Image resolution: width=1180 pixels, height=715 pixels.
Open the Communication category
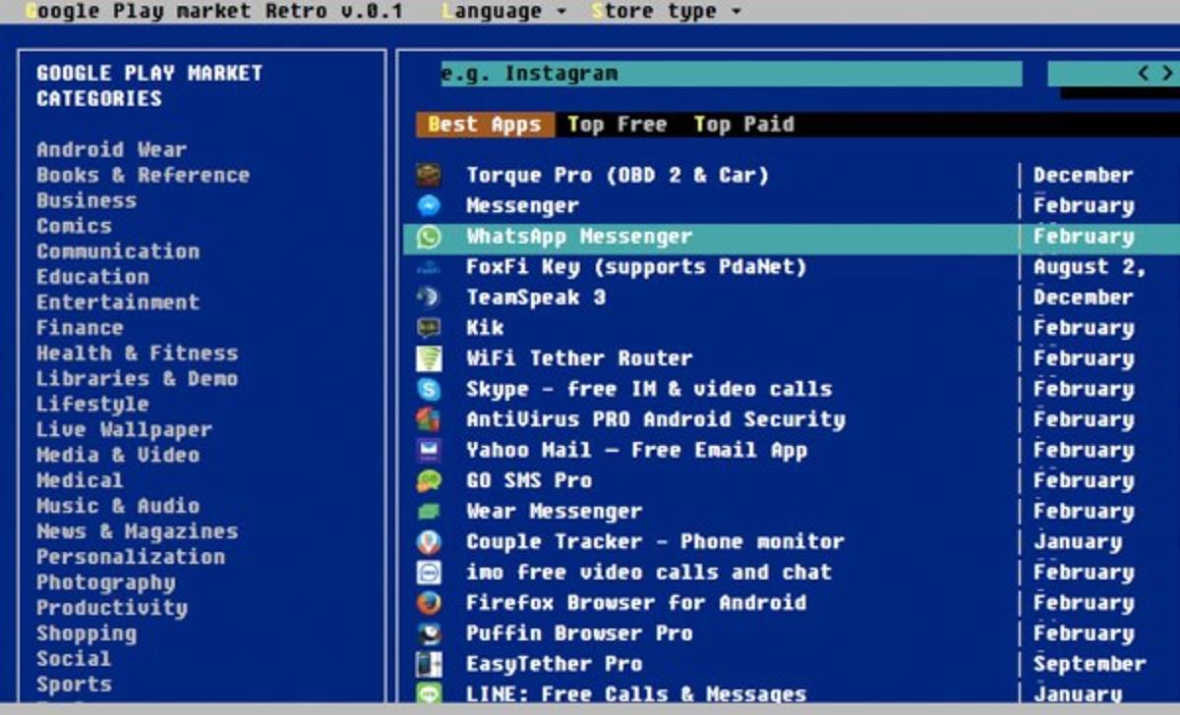tap(118, 251)
